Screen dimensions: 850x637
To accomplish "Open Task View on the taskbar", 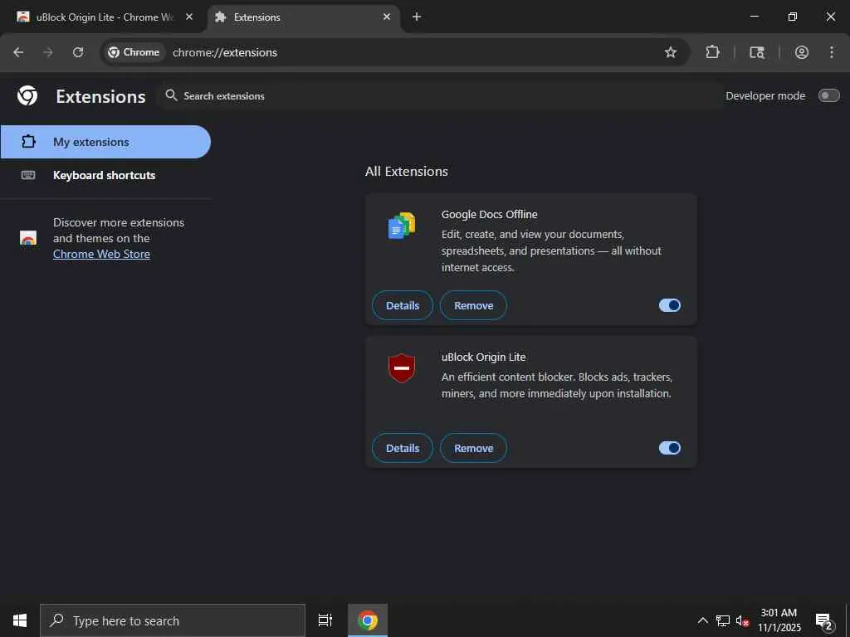I will click(325, 620).
